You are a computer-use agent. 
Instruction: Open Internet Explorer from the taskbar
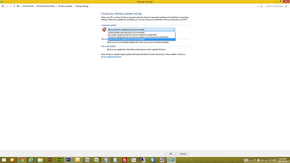[31, 160]
